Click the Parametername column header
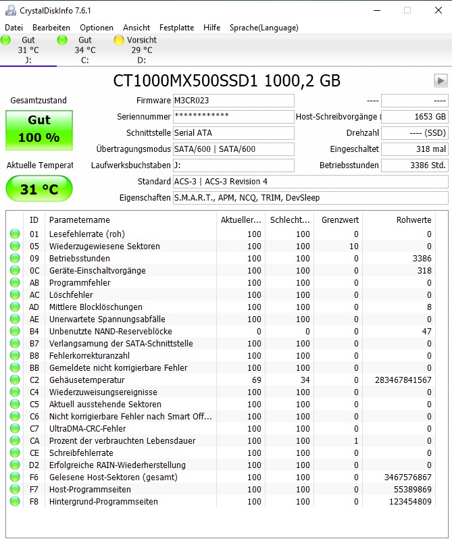This screenshot has width=452, height=541. [131, 220]
